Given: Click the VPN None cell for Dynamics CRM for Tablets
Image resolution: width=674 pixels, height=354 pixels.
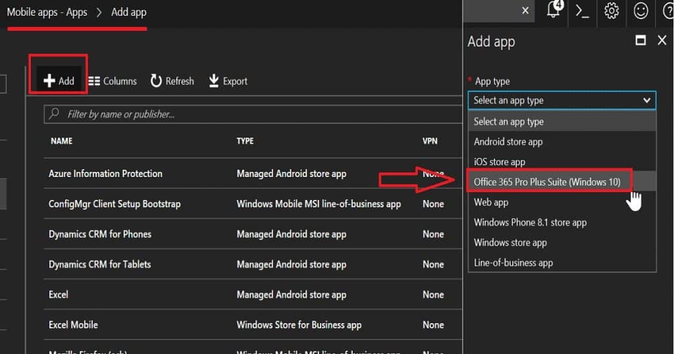Looking at the screenshot, I should click(433, 265).
